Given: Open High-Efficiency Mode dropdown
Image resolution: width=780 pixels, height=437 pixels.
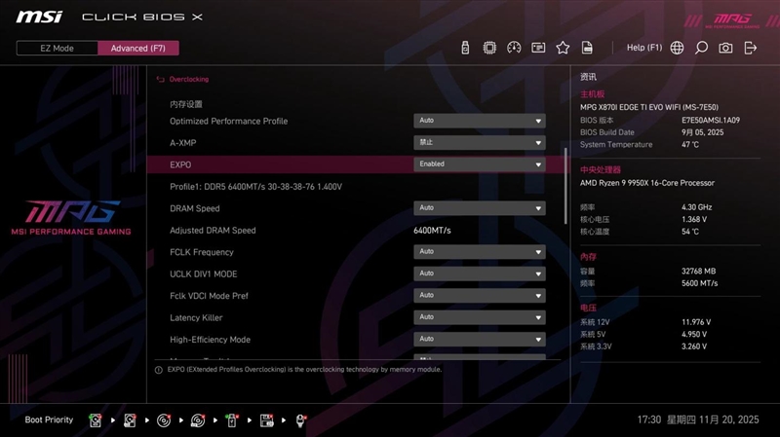Looking at the screenshot, I should click(x=480, y=339).
